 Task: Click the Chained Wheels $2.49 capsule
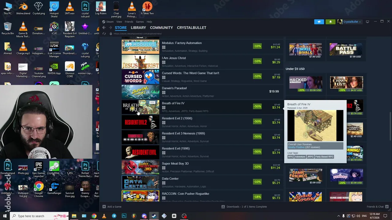(x=355, y=130)
